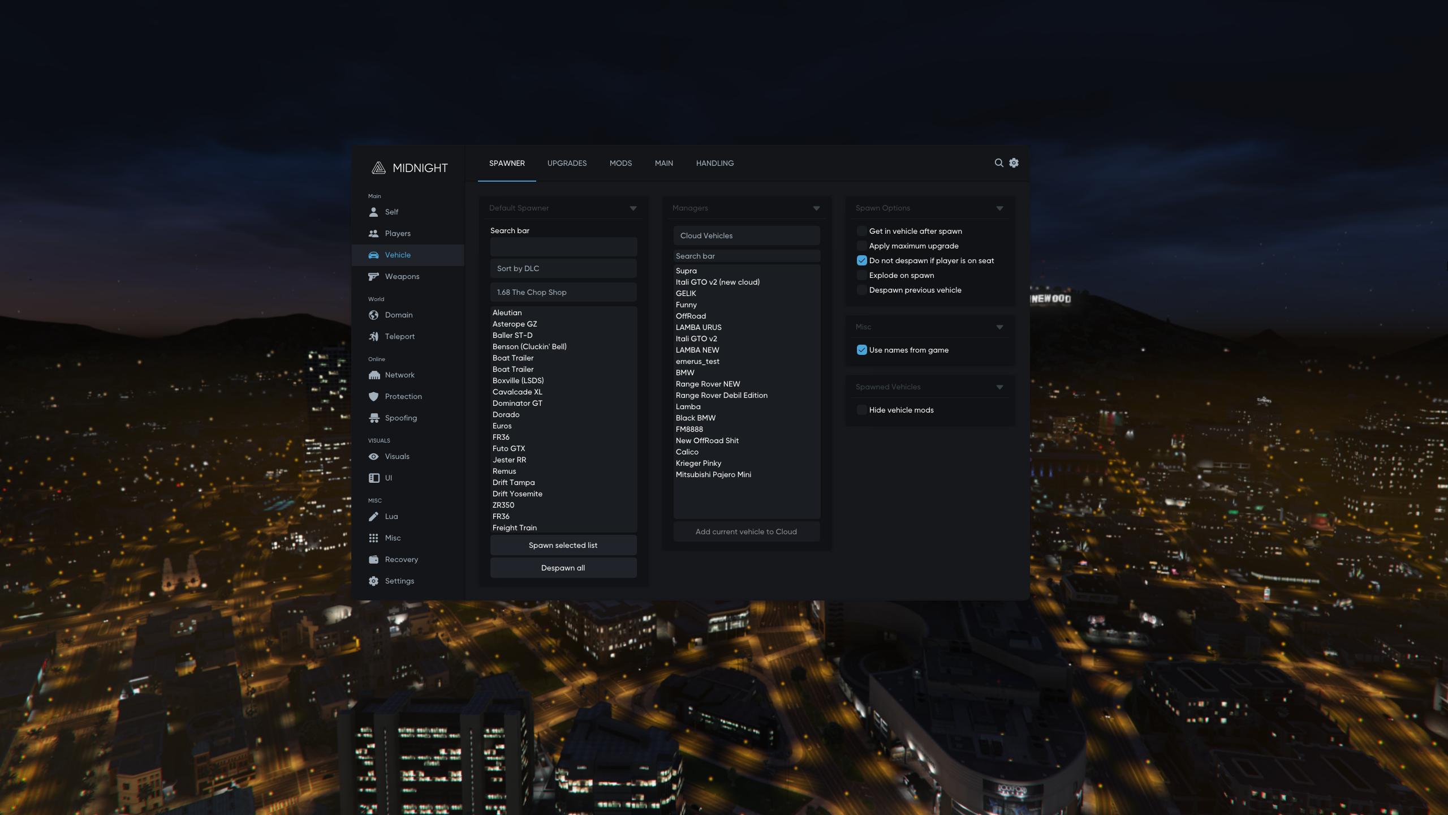The height and width of the screenshot is (815, 1448).
Task: Select the HANDLING tab
Action: click(715, 163)
